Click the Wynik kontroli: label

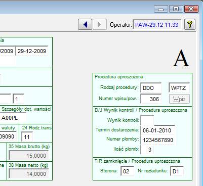pos(123,120)
